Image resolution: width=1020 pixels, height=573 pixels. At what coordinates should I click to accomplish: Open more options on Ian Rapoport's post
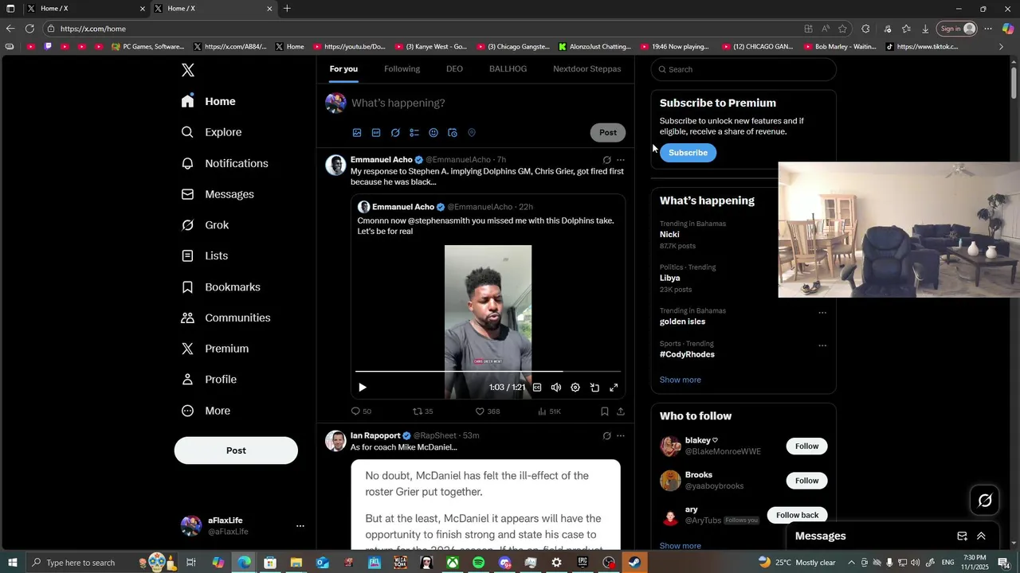click(x=621, y=436)
